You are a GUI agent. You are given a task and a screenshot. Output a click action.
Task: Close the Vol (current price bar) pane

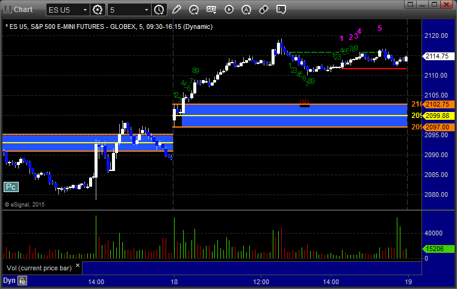[78, 265]
